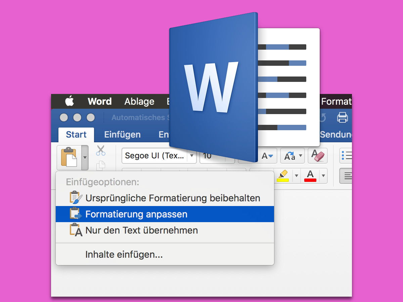Switch to the Einfügen ribbon tab
This screenshot has width=403, height=302.
click(x=122, y=135)
